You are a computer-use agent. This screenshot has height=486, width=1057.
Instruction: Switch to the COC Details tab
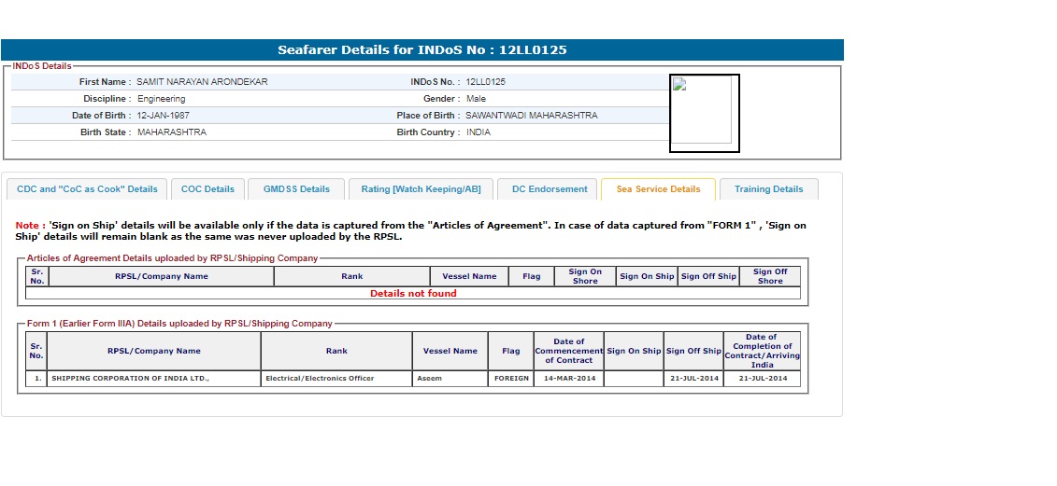tap(207, 189)
